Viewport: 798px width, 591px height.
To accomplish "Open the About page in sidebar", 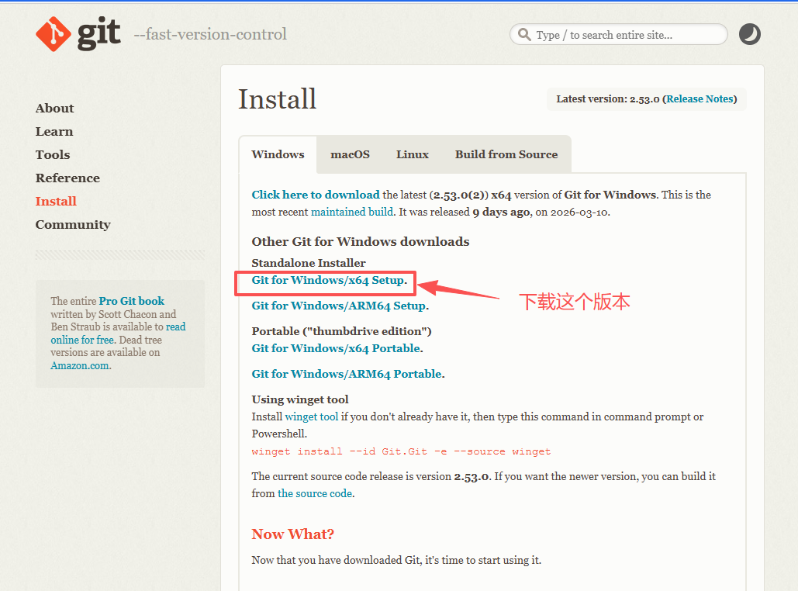I will click(54, 109).
